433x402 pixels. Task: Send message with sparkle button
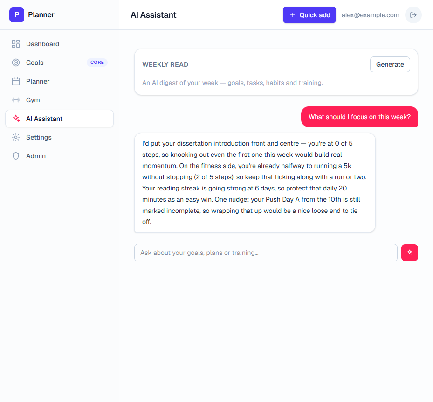tap(410, 253)
